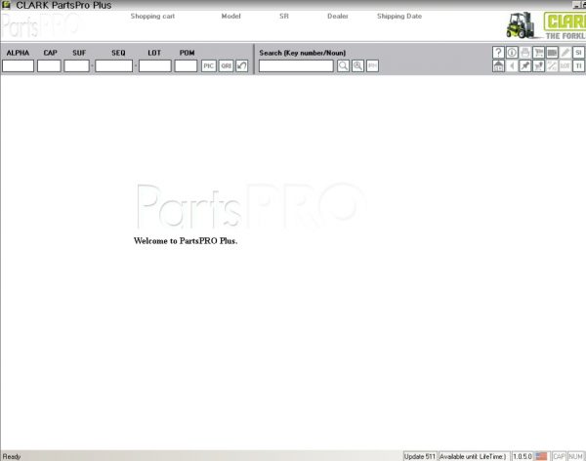Click the SEQ input field
Viewport: 586px width, 461px height.
click(x=113, y=65)
